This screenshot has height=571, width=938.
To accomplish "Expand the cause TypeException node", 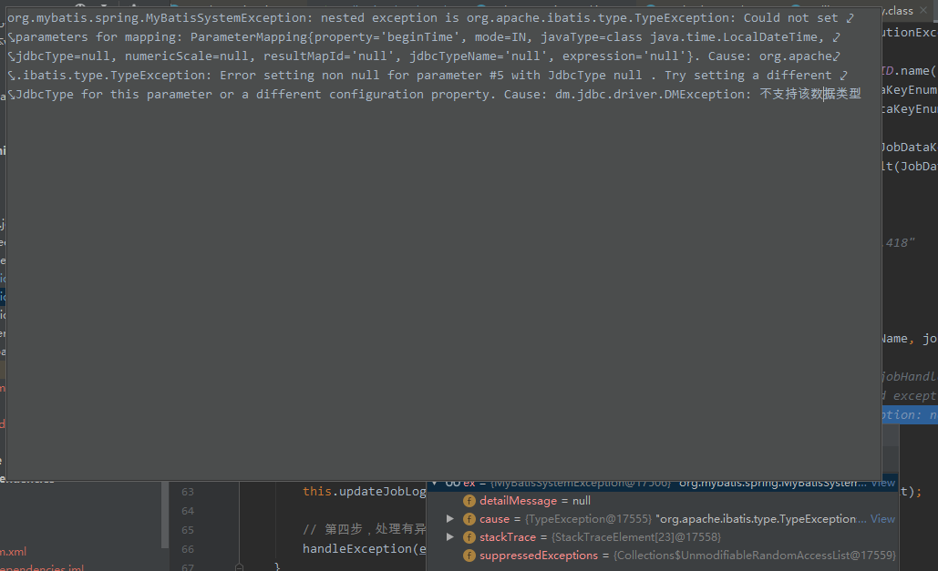I will (450, 519).
